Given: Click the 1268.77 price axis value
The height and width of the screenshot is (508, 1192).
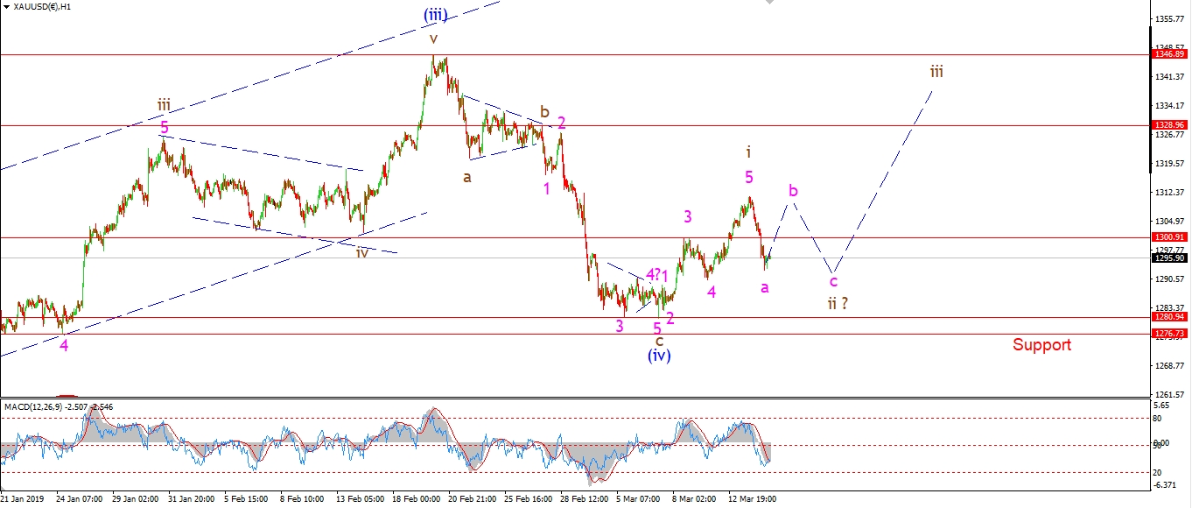Looking at the screenshot, I should click(x=1170, y=366).
